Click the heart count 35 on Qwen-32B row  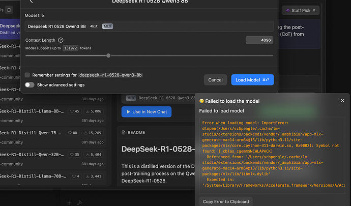point(75,155)
